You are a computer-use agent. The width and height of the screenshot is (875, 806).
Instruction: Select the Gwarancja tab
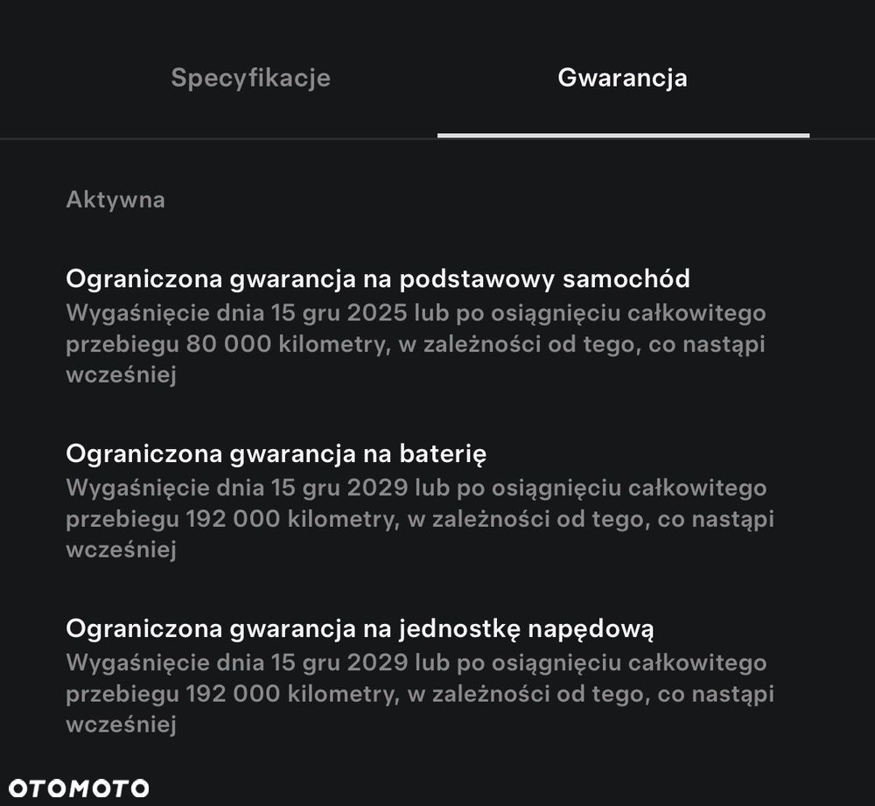pos(622,78)
